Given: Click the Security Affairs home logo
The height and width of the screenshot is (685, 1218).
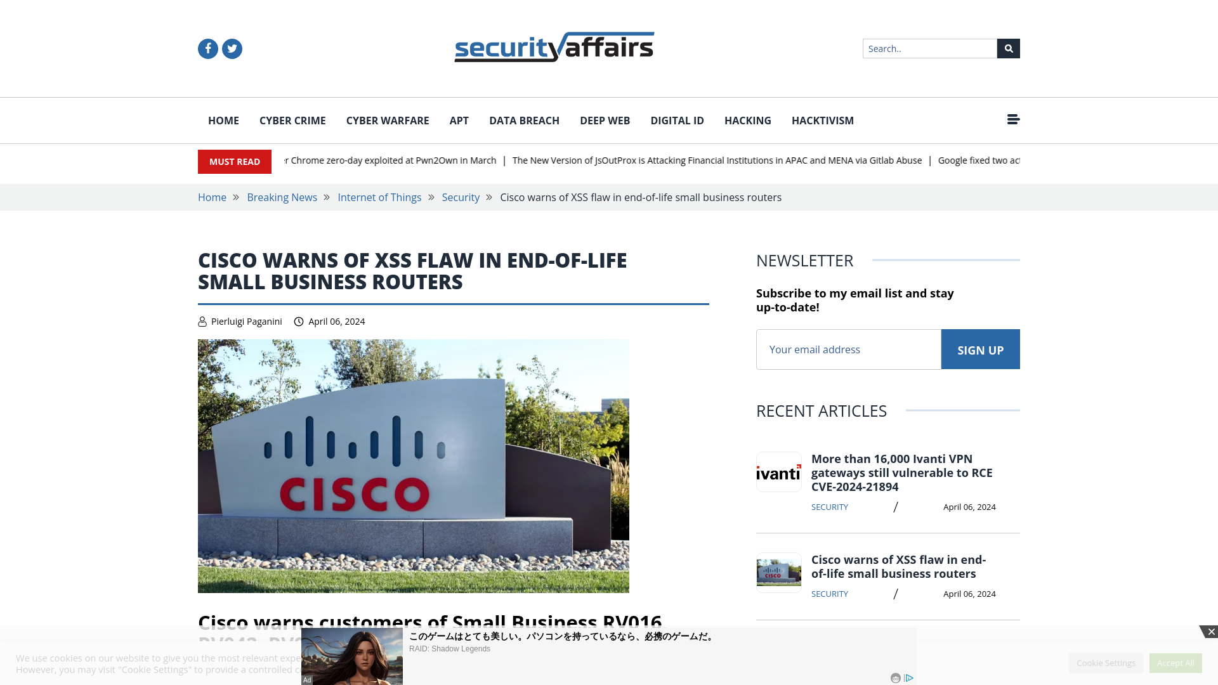Looking at the screenshot, I should coord(554,48).
